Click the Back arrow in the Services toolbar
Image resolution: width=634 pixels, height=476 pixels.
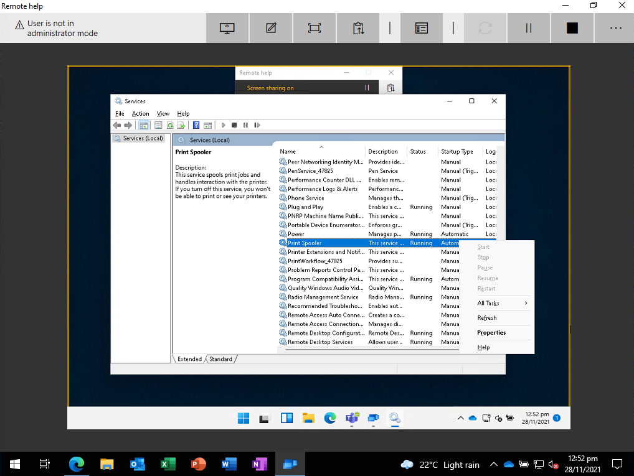117,125
